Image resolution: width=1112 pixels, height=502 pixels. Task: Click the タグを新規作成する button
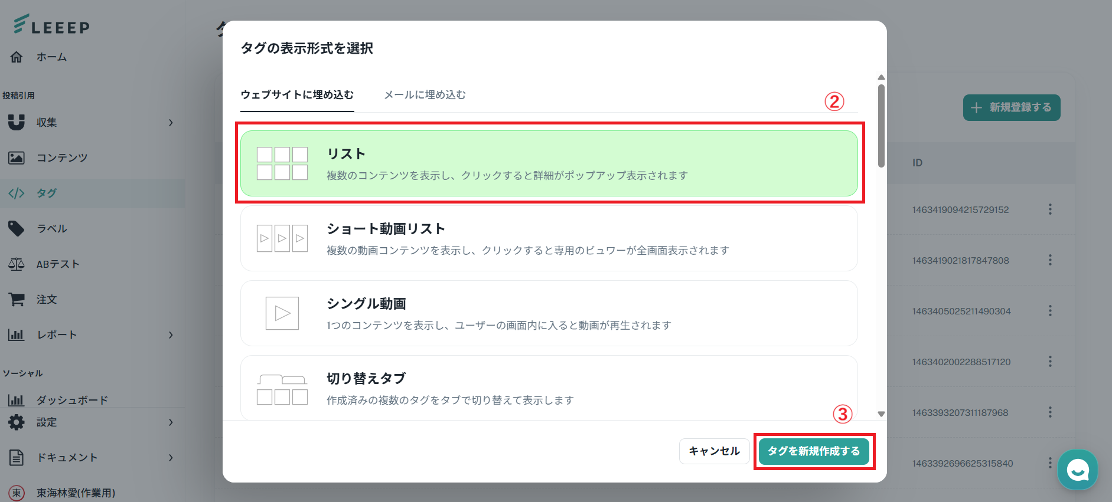[x=813, y=451]
